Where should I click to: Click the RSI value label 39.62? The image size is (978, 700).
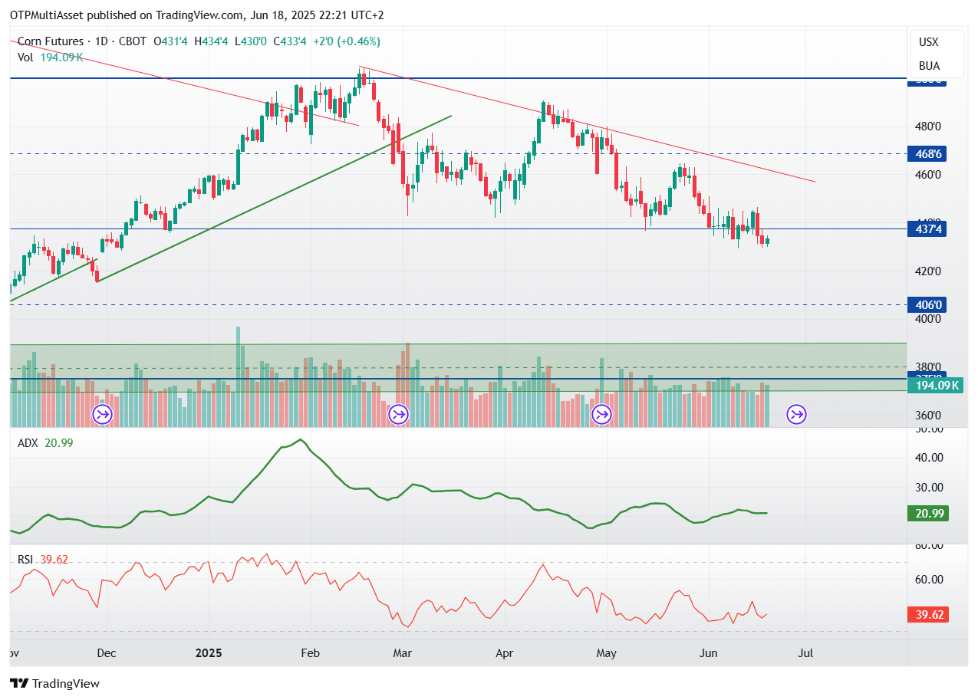pos(928,614)
